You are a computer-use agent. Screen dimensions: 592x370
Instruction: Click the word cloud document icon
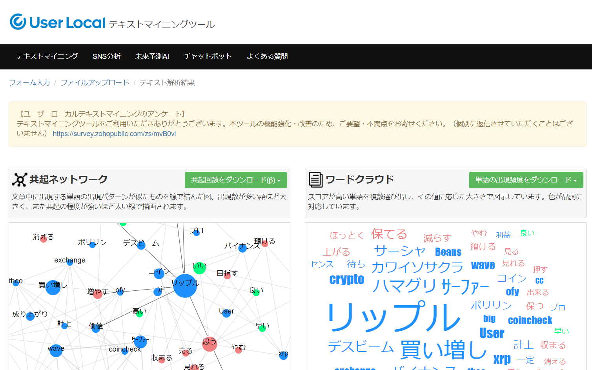pos(315,180)
